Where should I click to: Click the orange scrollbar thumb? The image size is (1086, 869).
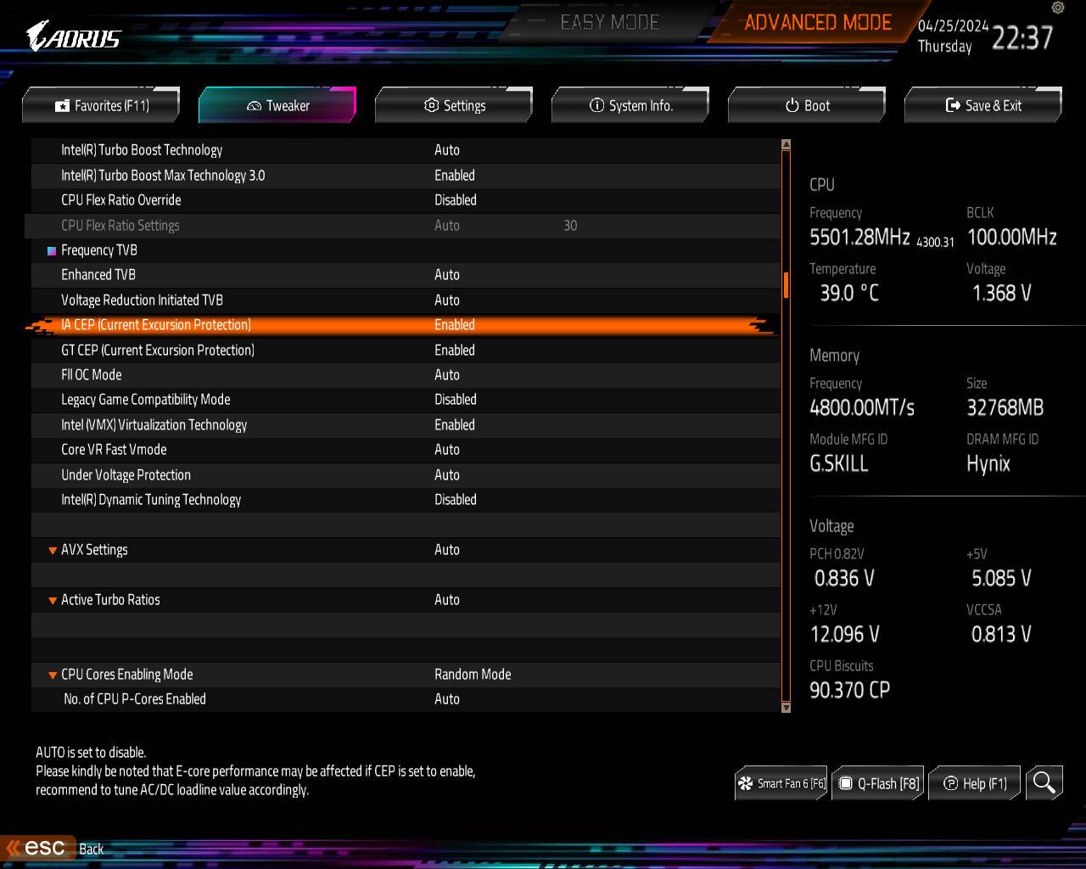[x=787, y=285]
